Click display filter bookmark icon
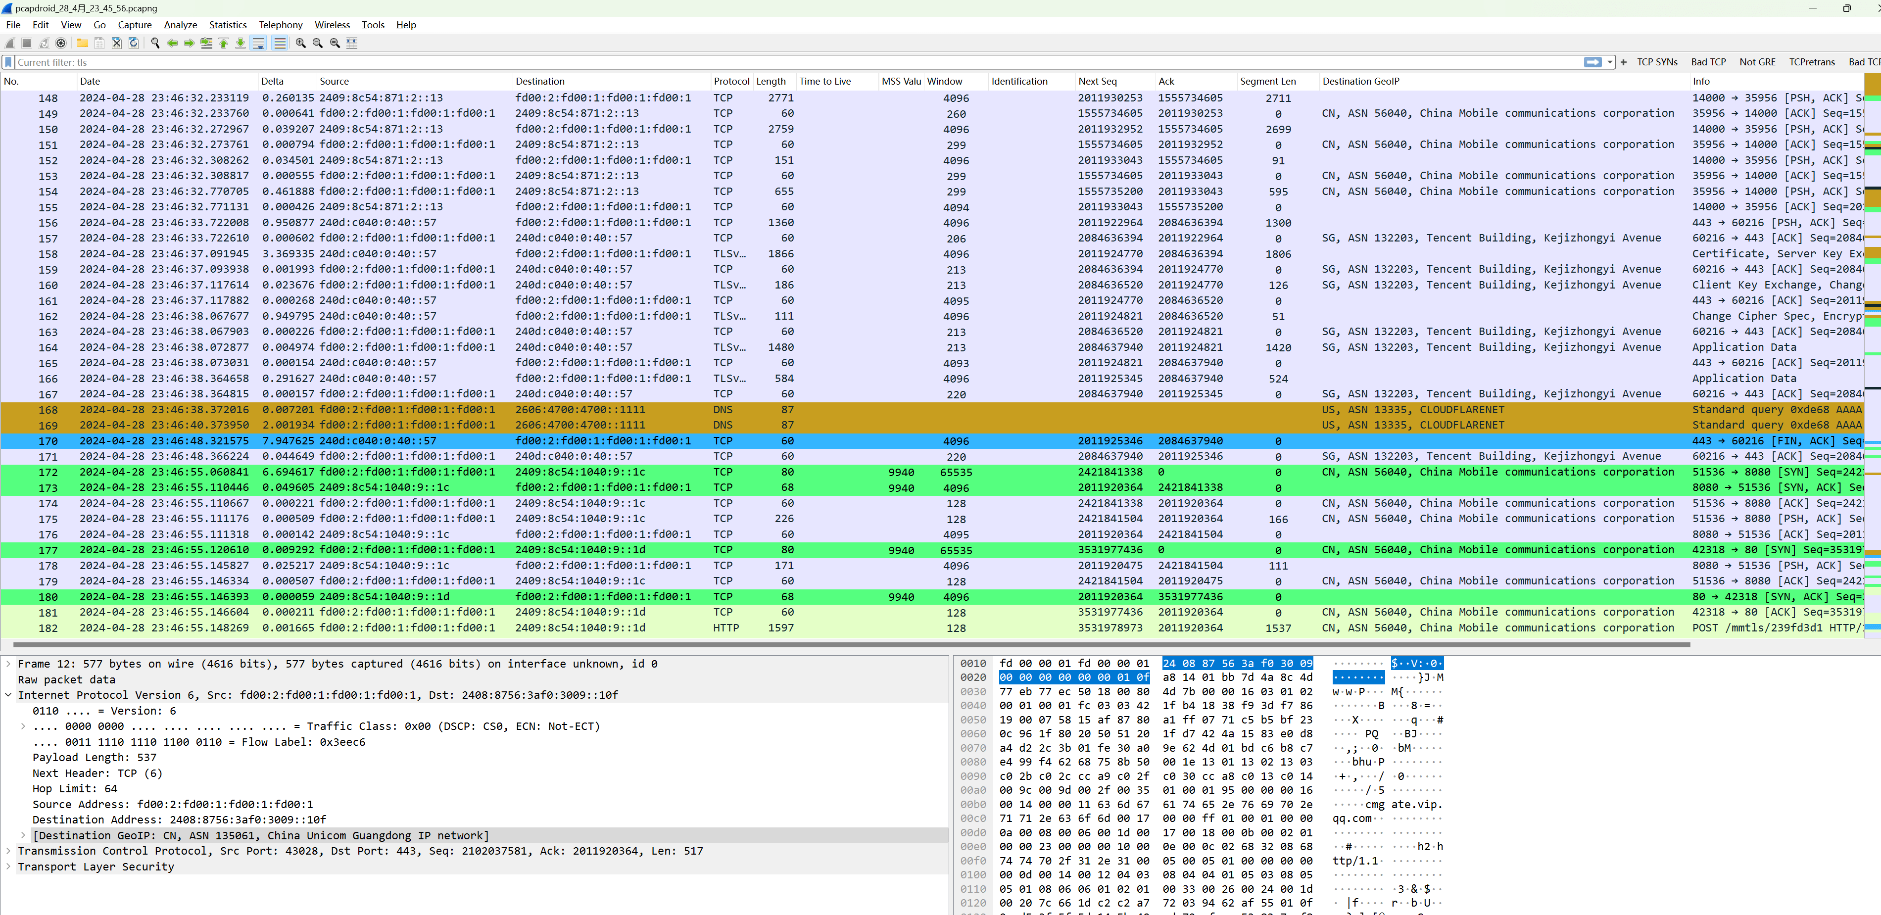 9,62
